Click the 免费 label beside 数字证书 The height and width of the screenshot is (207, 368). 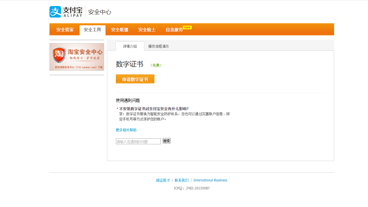tap(156, 65)
